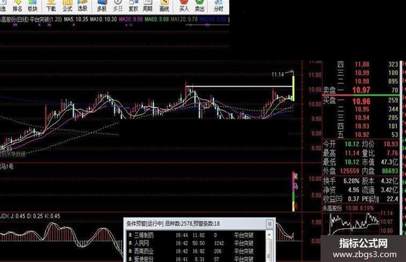Open the 排名 ranking toolbar icon
The height and width of the screenshot is (262, 406).
pyautogui.click(x=17, y=6)
